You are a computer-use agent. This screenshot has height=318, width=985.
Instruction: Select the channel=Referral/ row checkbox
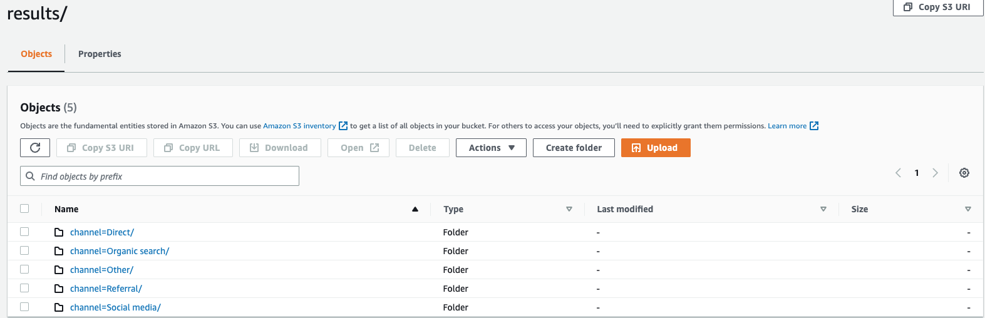24,288
